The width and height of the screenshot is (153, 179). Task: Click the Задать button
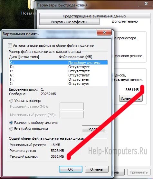93,129
